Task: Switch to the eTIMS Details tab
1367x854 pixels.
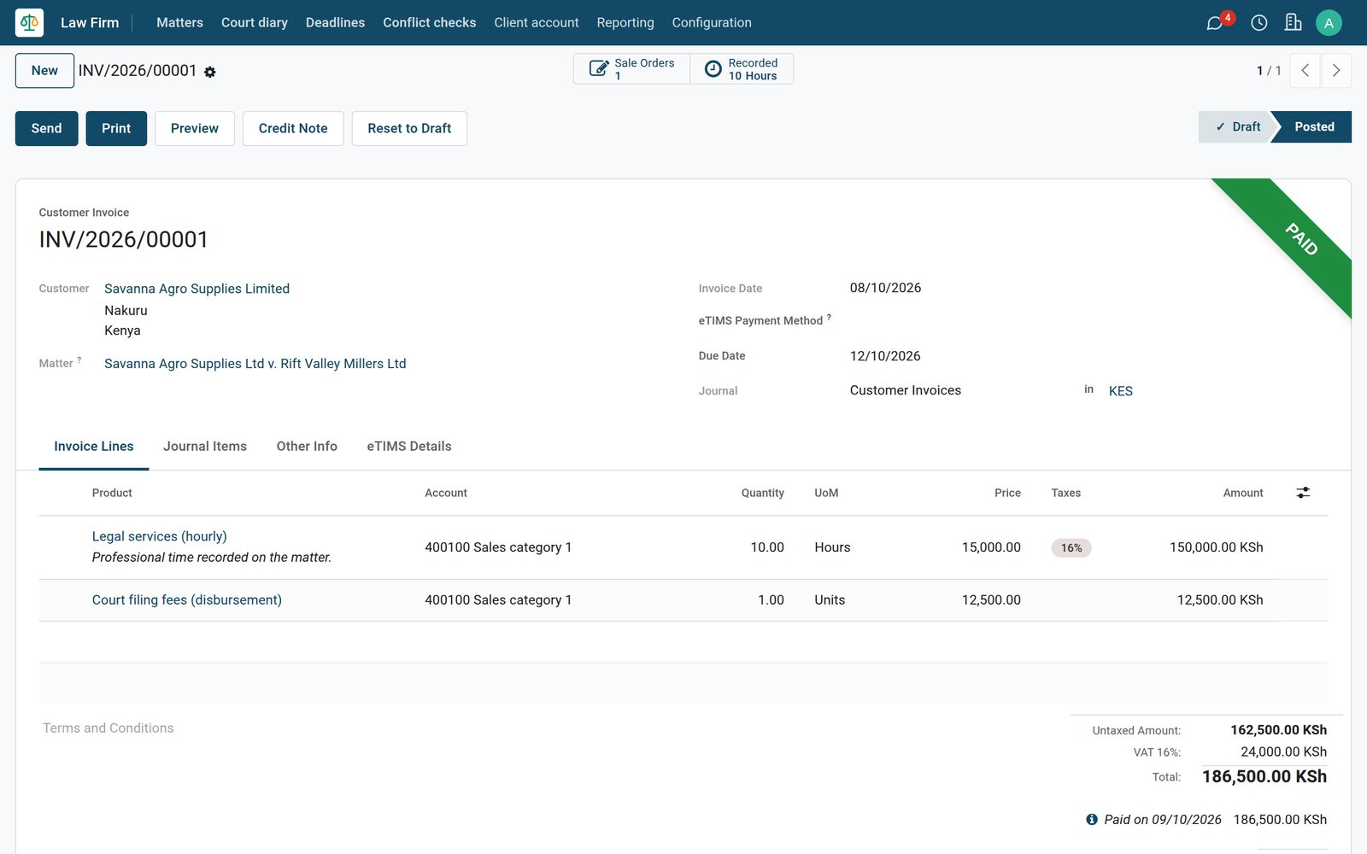Action: (409, 446)
